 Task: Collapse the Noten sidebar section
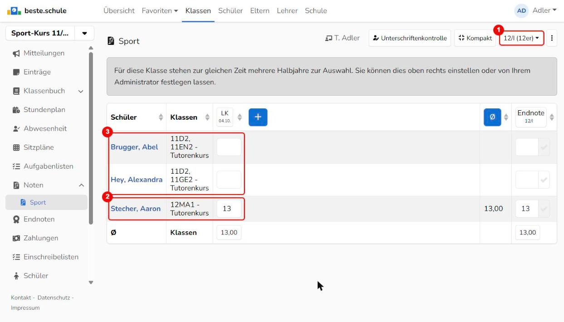81,185
